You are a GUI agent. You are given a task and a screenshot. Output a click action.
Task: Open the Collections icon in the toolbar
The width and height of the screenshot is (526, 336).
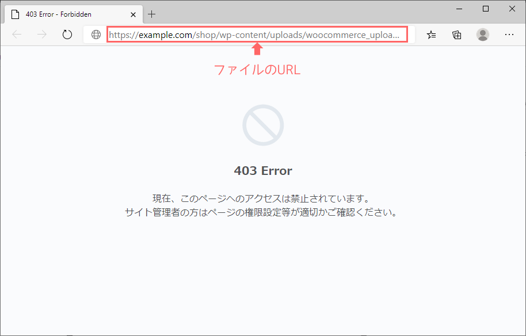click(456, 35)
